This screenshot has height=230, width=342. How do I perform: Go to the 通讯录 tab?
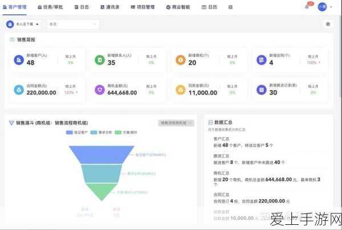(109, 7)
